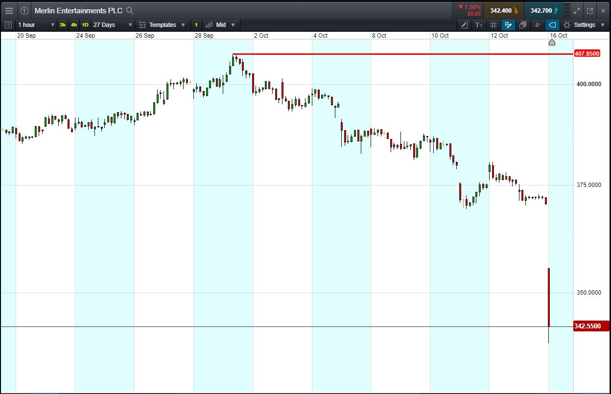Switch to the 4h interval

(x=74, y=25)
